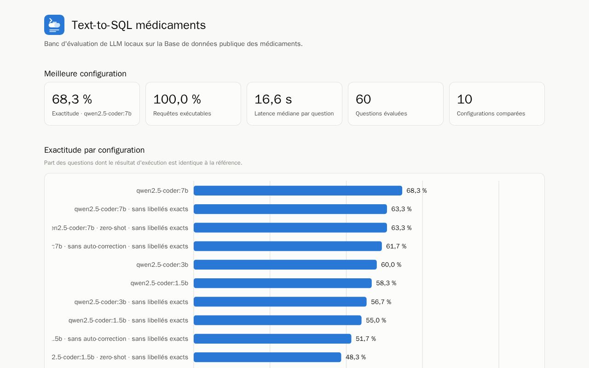The image size is (589, 368).
Task: Open the 68,3 % Exactitude card
Action: tap(92, 103)
